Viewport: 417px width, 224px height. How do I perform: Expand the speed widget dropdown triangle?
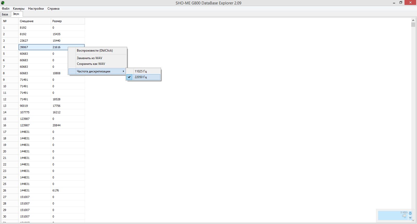pos(410,218)
